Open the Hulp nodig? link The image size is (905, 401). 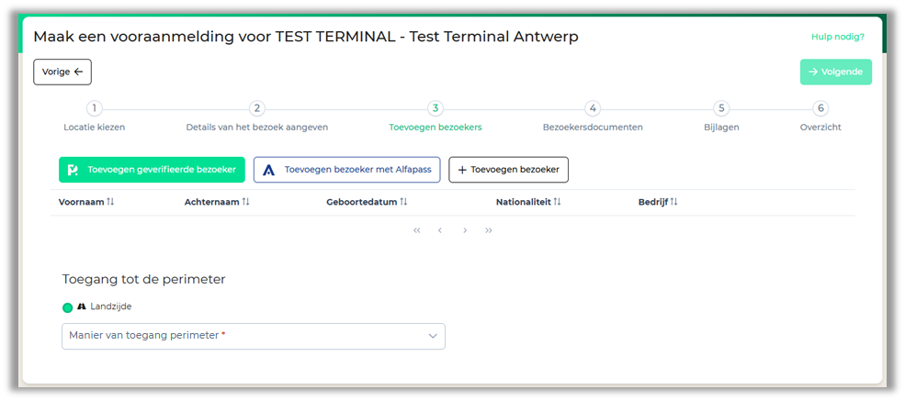[837, 37]
